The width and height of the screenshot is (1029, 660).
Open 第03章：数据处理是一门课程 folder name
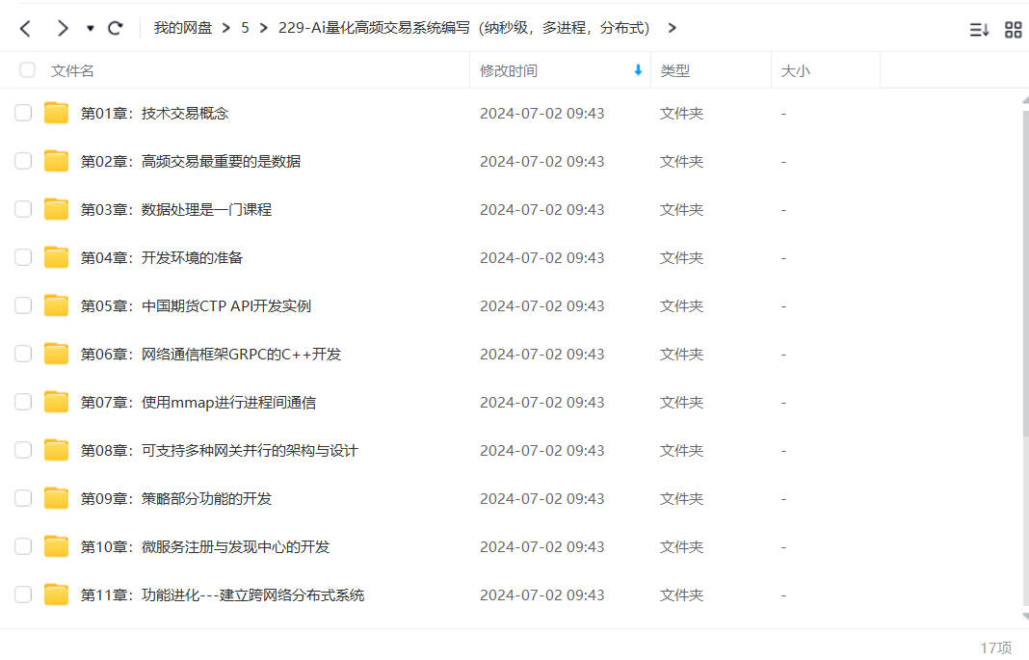(176, 210)
